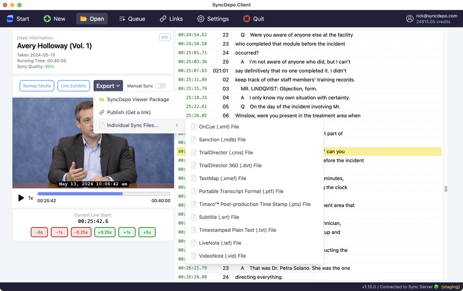
Task: Click the TrialDirector 360 file icon
Action: (194, 165)
